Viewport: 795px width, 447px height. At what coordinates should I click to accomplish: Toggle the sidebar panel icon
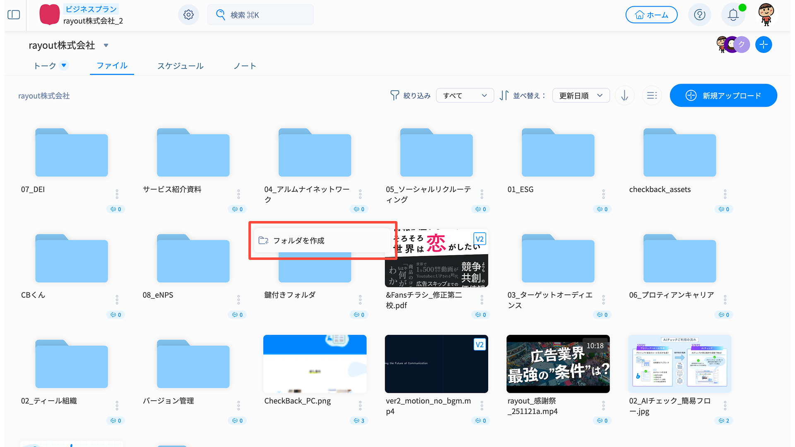click(14, 15)
